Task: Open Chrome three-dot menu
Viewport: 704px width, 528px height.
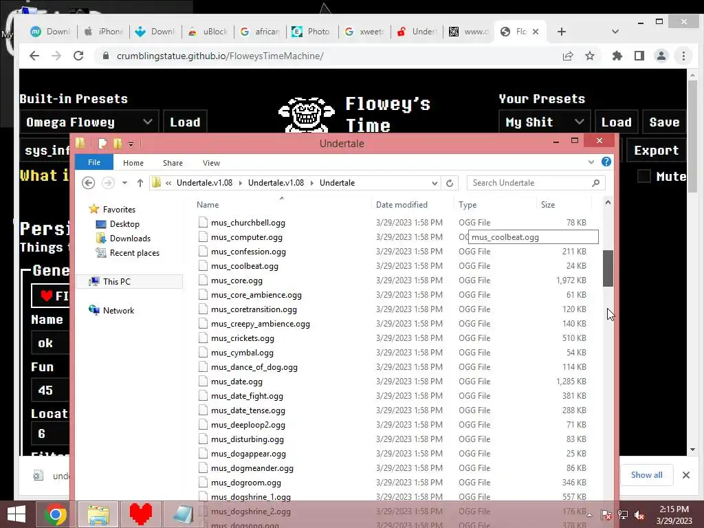Action: coord(683,56)
